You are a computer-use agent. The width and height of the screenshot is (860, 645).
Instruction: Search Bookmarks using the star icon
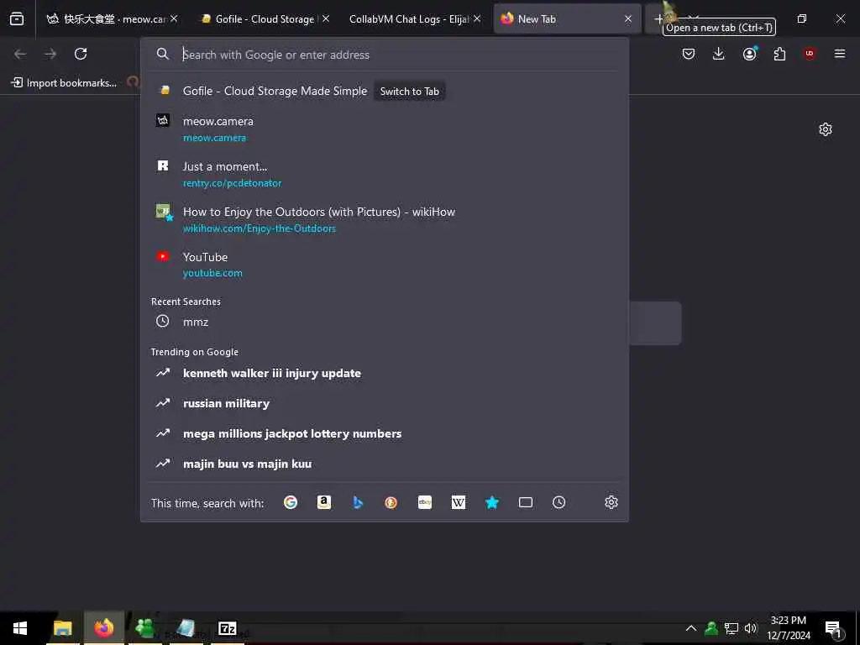point(492,502)
